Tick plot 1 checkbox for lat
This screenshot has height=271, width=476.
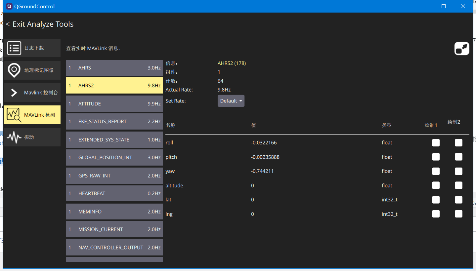coord(436,200)
